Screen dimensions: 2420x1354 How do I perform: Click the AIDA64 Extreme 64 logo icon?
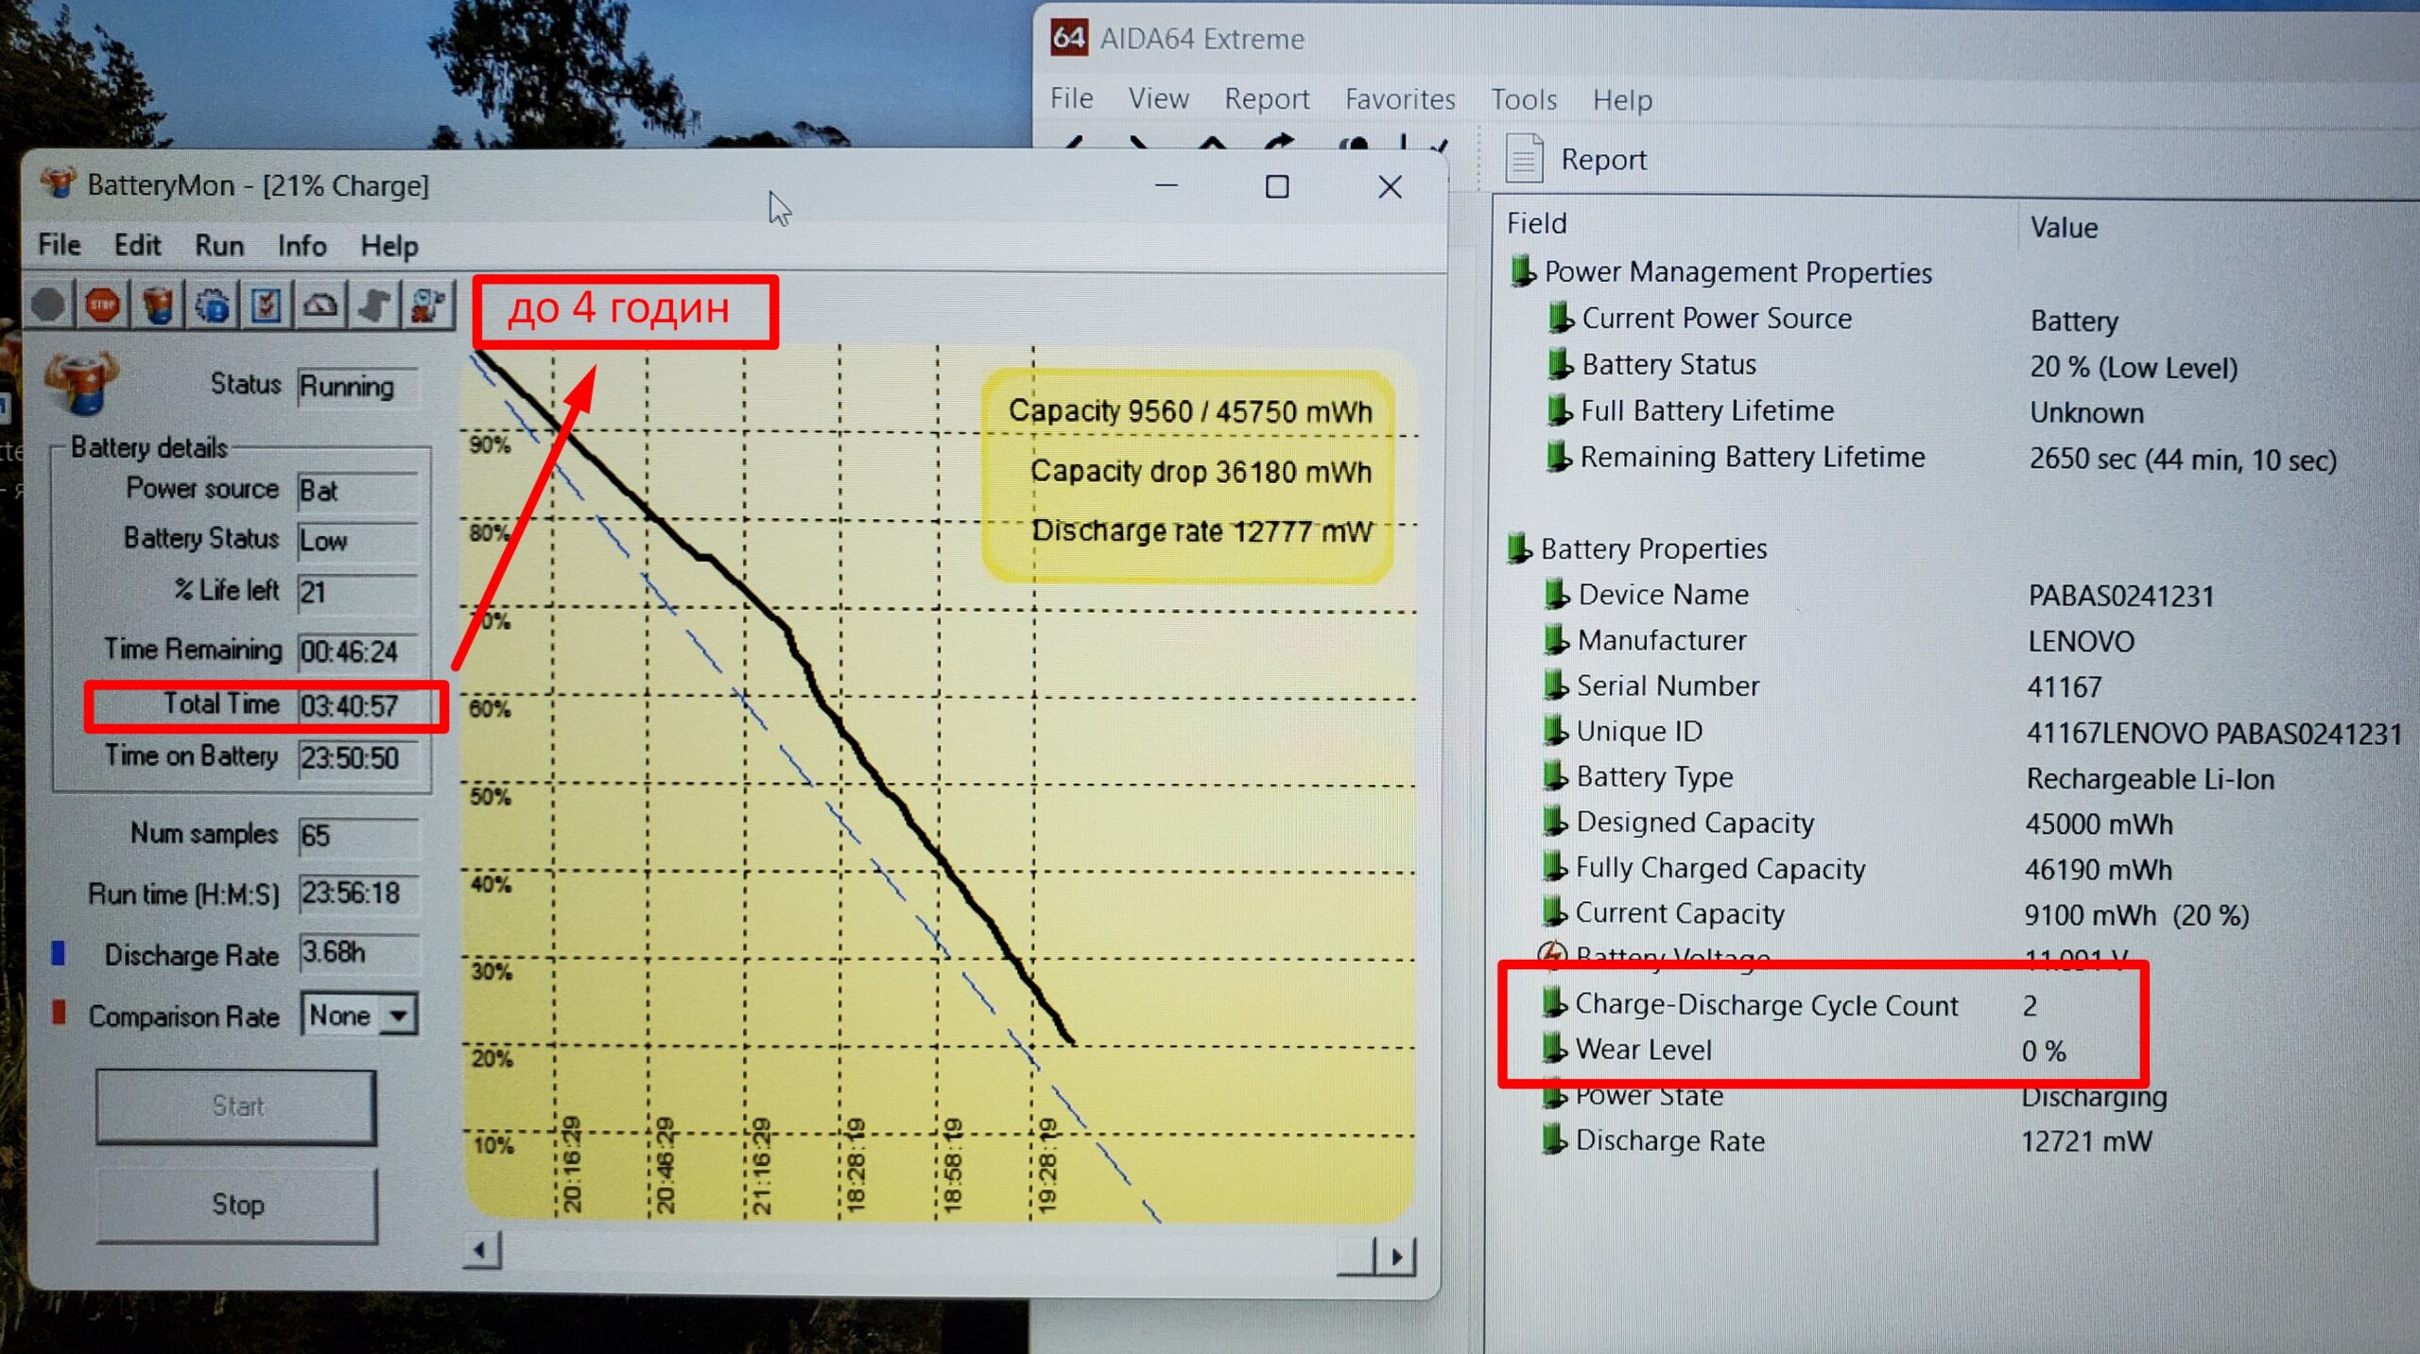coord(1069,38)
